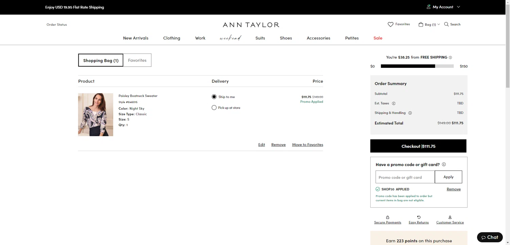This screenshot has height=245, width=510.
Task: Remove the SHOP30 promo code
Action: click(454, 189)
